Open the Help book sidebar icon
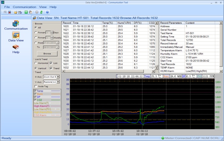 point(16,47)
